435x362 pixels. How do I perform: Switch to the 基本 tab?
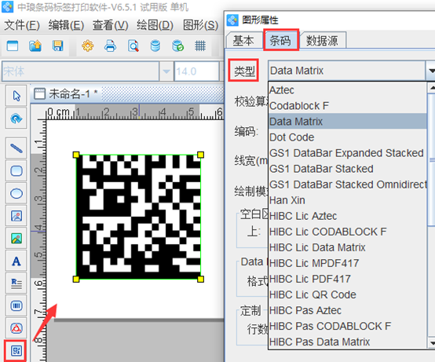click(243, 41)
